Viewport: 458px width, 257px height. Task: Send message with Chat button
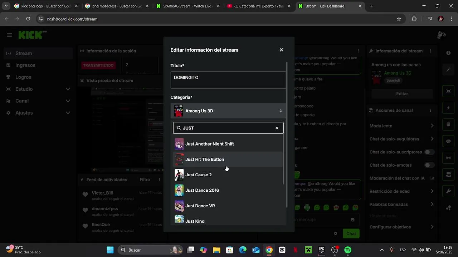(x=351, y=233)
